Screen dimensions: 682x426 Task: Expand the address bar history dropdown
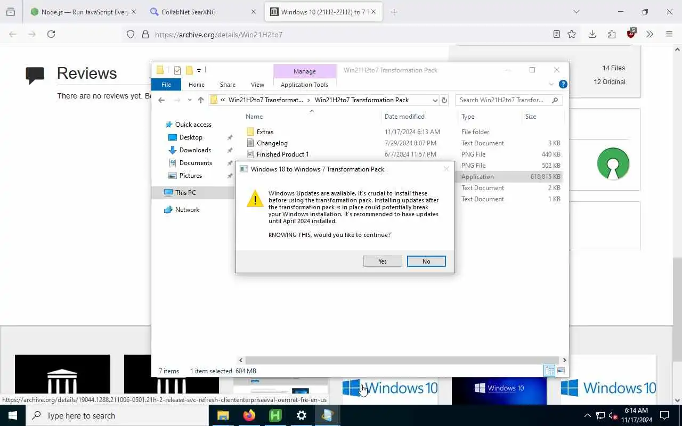tap(435, 100)
